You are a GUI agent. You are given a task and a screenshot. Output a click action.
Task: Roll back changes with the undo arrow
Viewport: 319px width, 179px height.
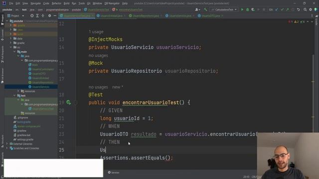[x=299, y=9]
